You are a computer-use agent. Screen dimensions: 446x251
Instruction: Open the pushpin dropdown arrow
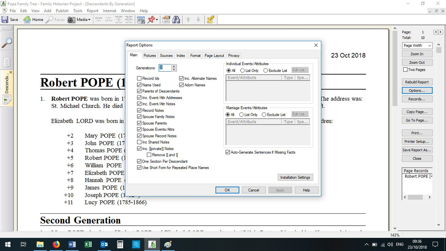click(157, 20)
